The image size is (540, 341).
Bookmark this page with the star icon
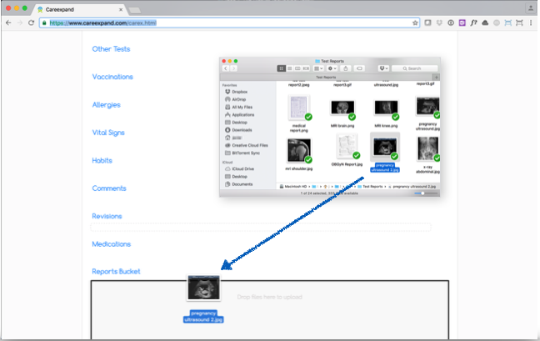point(415,23)
